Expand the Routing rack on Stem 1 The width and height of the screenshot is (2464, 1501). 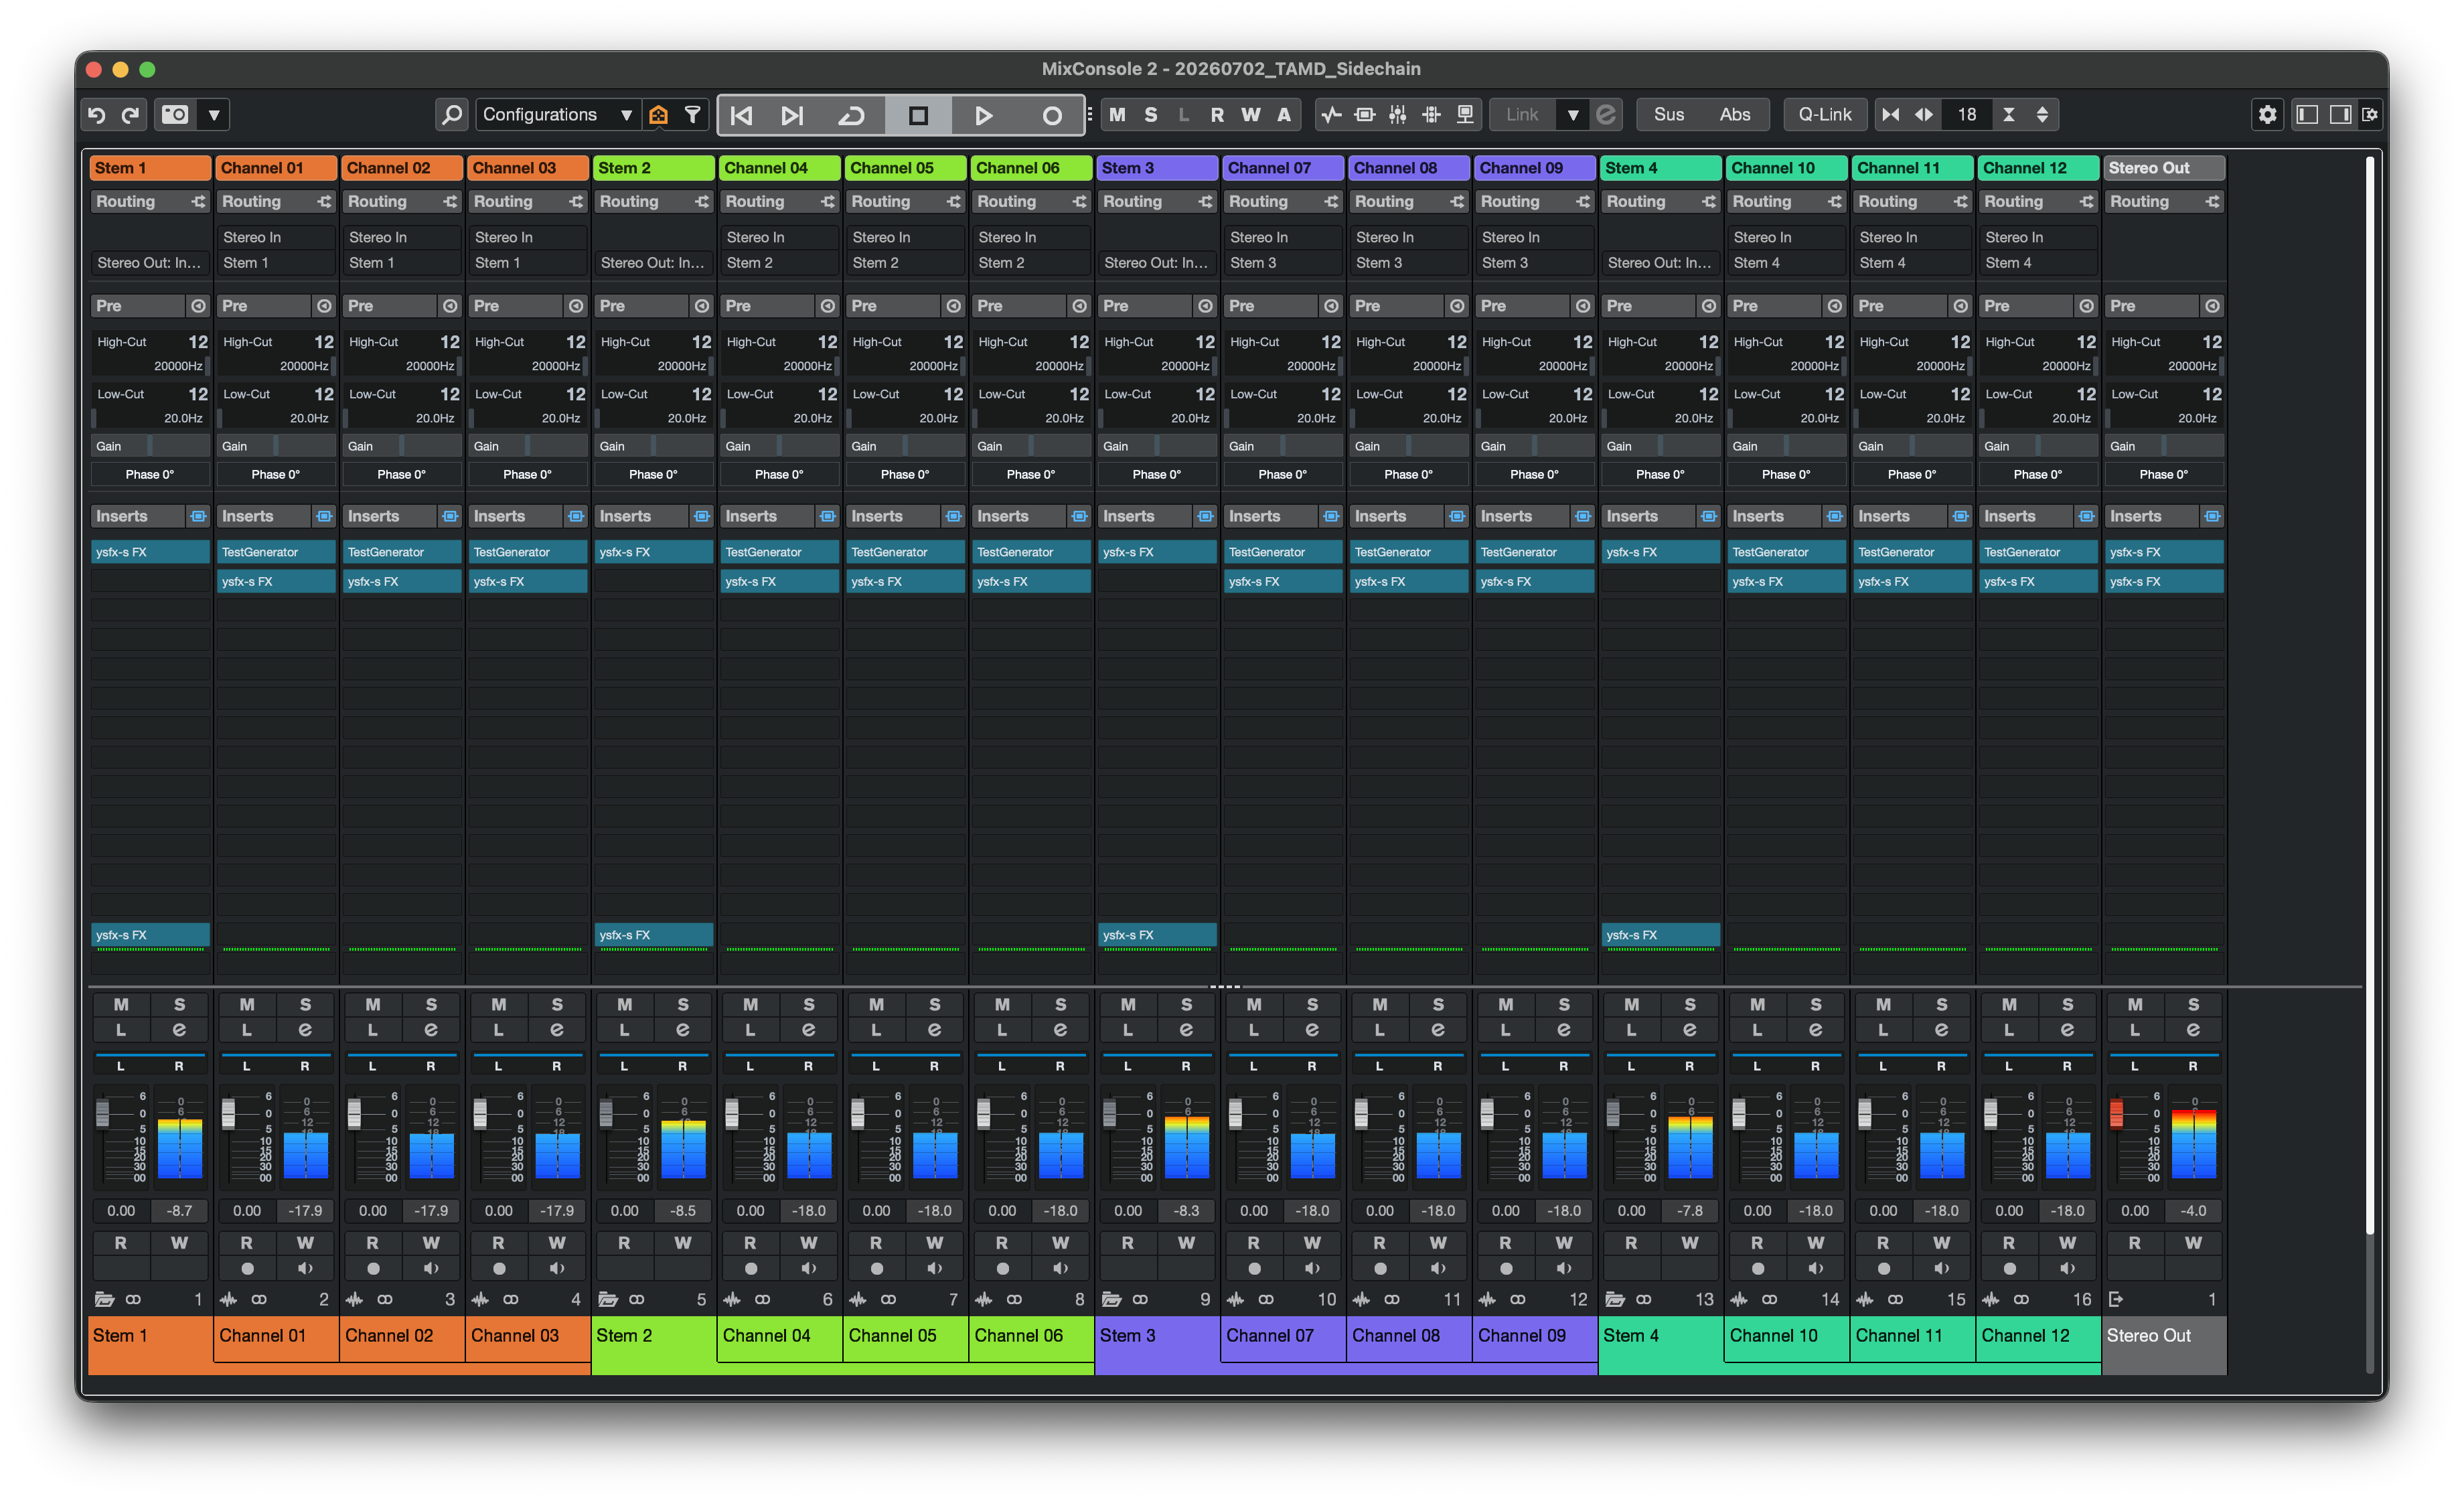click(150, 202)
